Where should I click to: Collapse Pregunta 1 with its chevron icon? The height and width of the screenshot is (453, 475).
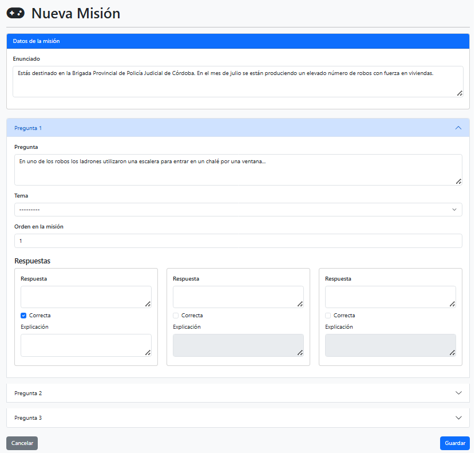[458, 128]
